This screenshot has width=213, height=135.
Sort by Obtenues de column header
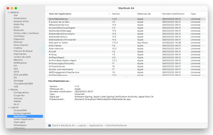[x=144, y=14]
